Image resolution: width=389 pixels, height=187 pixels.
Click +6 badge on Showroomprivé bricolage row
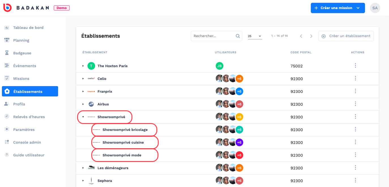239,130
